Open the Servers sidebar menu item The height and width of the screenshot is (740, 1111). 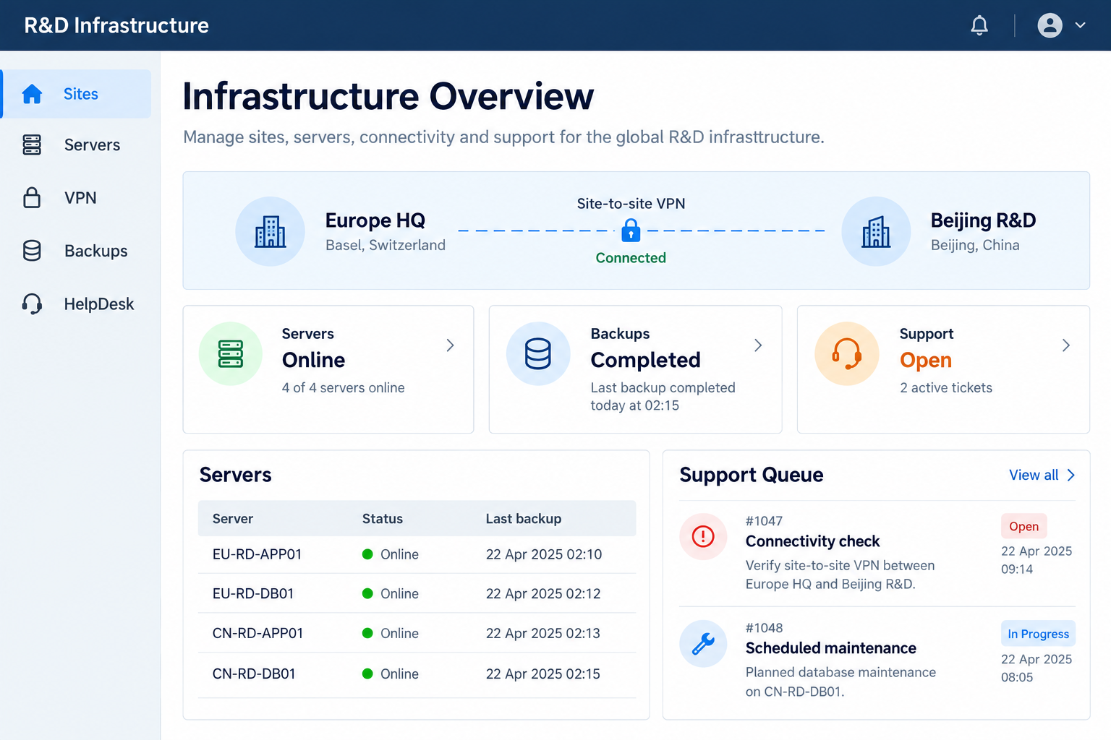(77, 145)
